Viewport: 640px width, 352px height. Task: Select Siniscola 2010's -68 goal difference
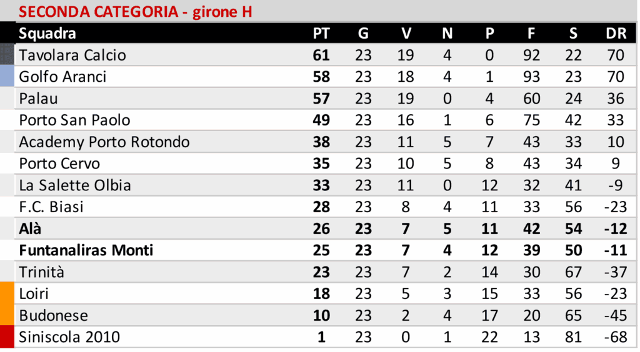pos(615,338)
